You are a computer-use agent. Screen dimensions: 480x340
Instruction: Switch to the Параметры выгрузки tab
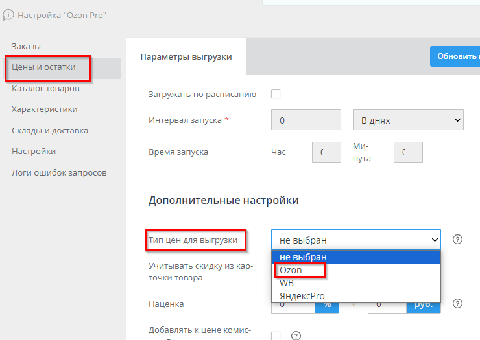tap(186, 56)
